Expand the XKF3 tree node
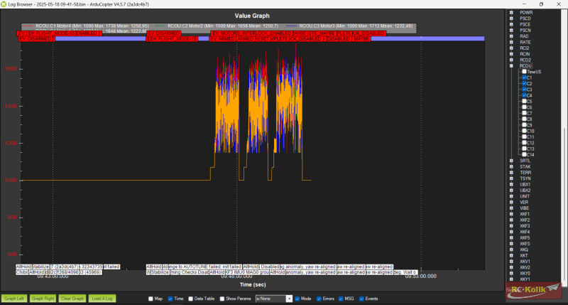Image resolution: width=568 pixels, height=305 pixels. (x=511, y=226)
